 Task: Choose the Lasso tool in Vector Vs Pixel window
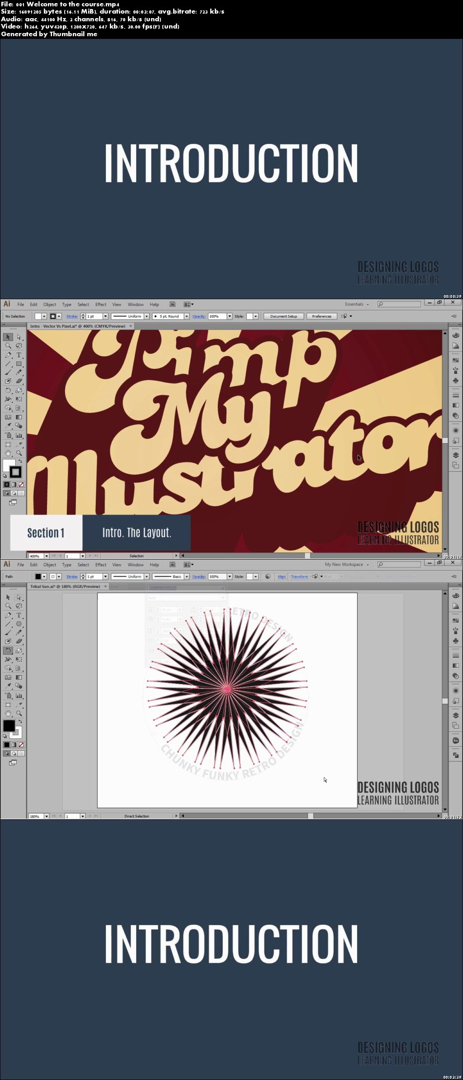point(19,346)
